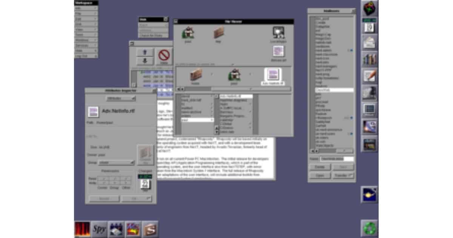
Task: Click the red Delete prohibition icon
Action: tap(164, 56)
